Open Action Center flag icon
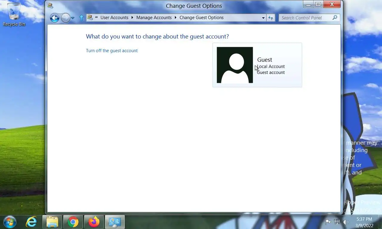Image resolution: width=382 pixels, height=229 pixels. point(328,222)
